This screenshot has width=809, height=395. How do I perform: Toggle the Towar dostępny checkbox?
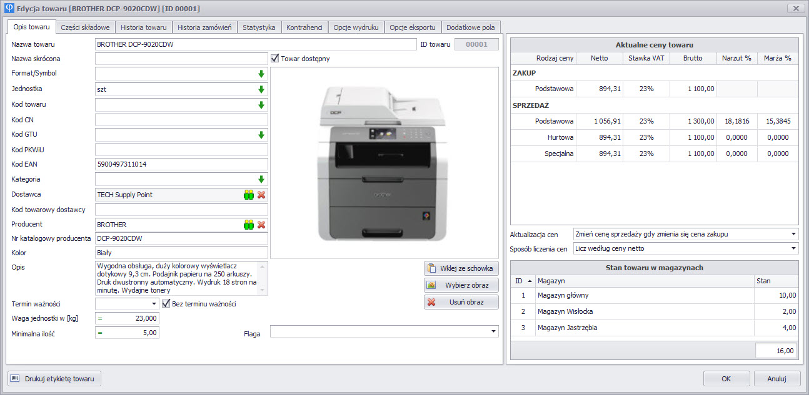pos(275,59)
